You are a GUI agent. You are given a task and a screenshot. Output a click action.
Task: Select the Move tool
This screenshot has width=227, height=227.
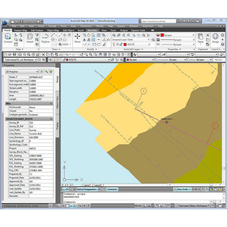[x=77, y=38]
